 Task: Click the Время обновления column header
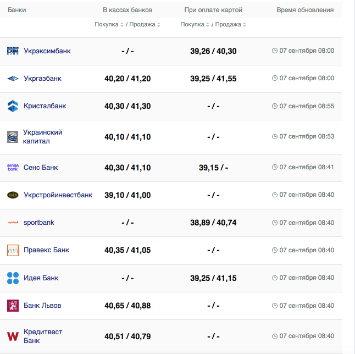304,10
